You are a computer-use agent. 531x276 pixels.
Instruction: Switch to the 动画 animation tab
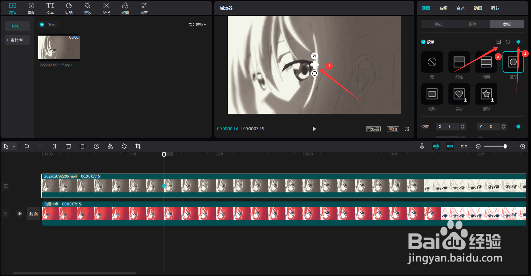click(x=478, y=8)
